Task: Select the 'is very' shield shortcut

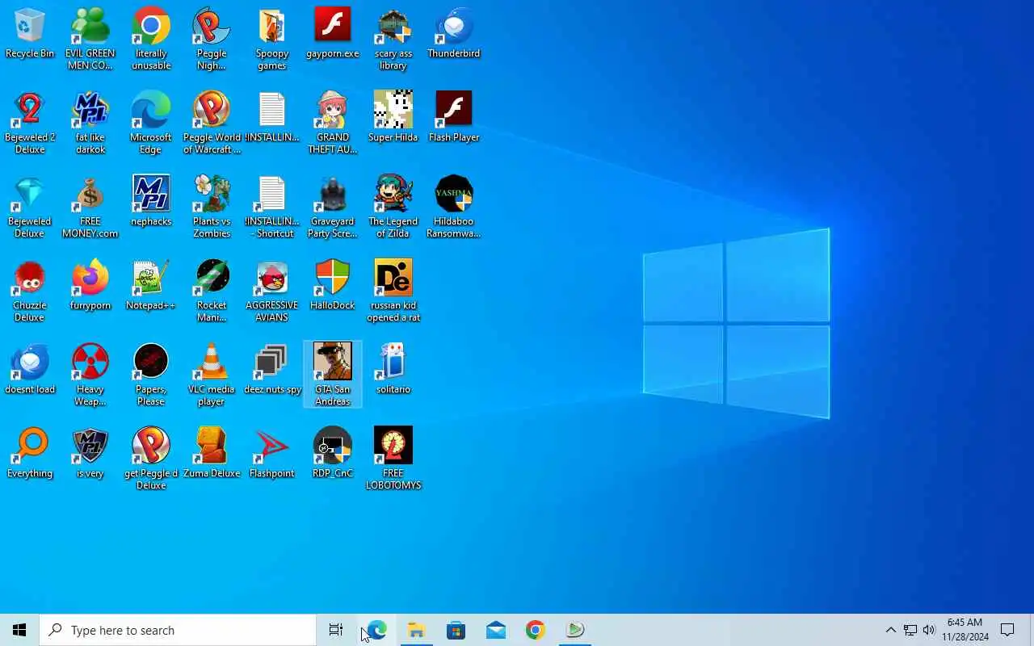Action: (90, 454)
